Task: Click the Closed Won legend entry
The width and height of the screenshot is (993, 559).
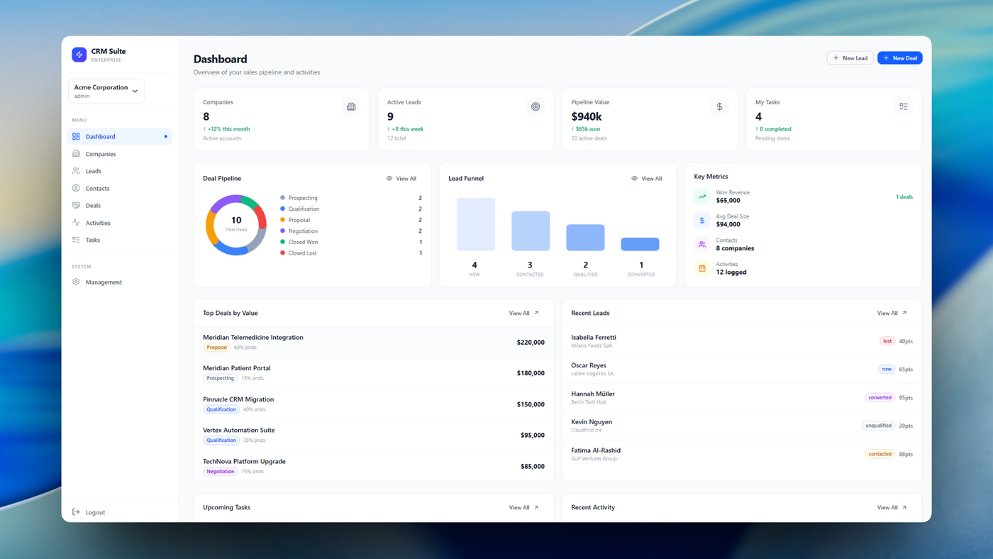Action: click(304, 241)
